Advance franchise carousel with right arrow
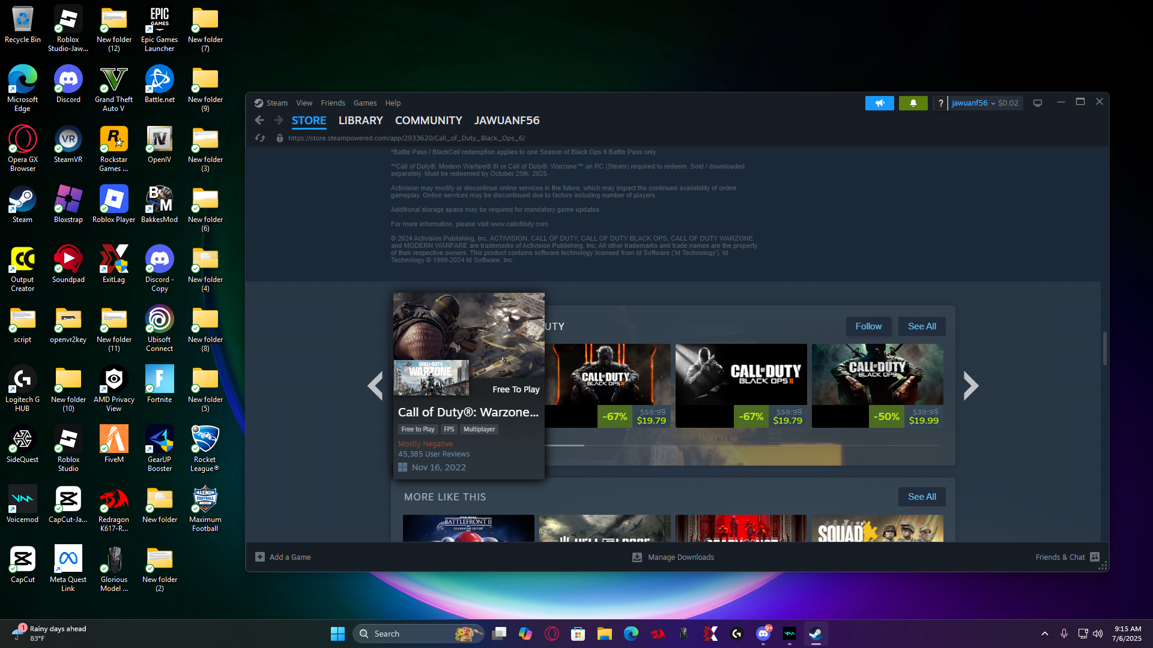This screenshot has width=1153, height=648. (x=971, y=386)
